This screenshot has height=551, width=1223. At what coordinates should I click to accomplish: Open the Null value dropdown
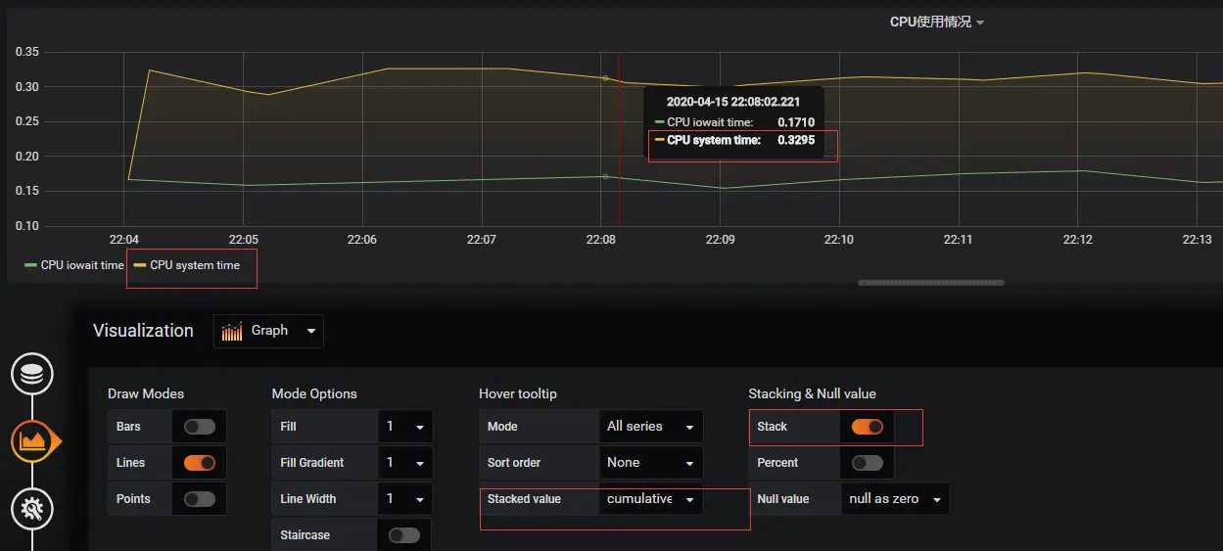(x=895, y=499)
